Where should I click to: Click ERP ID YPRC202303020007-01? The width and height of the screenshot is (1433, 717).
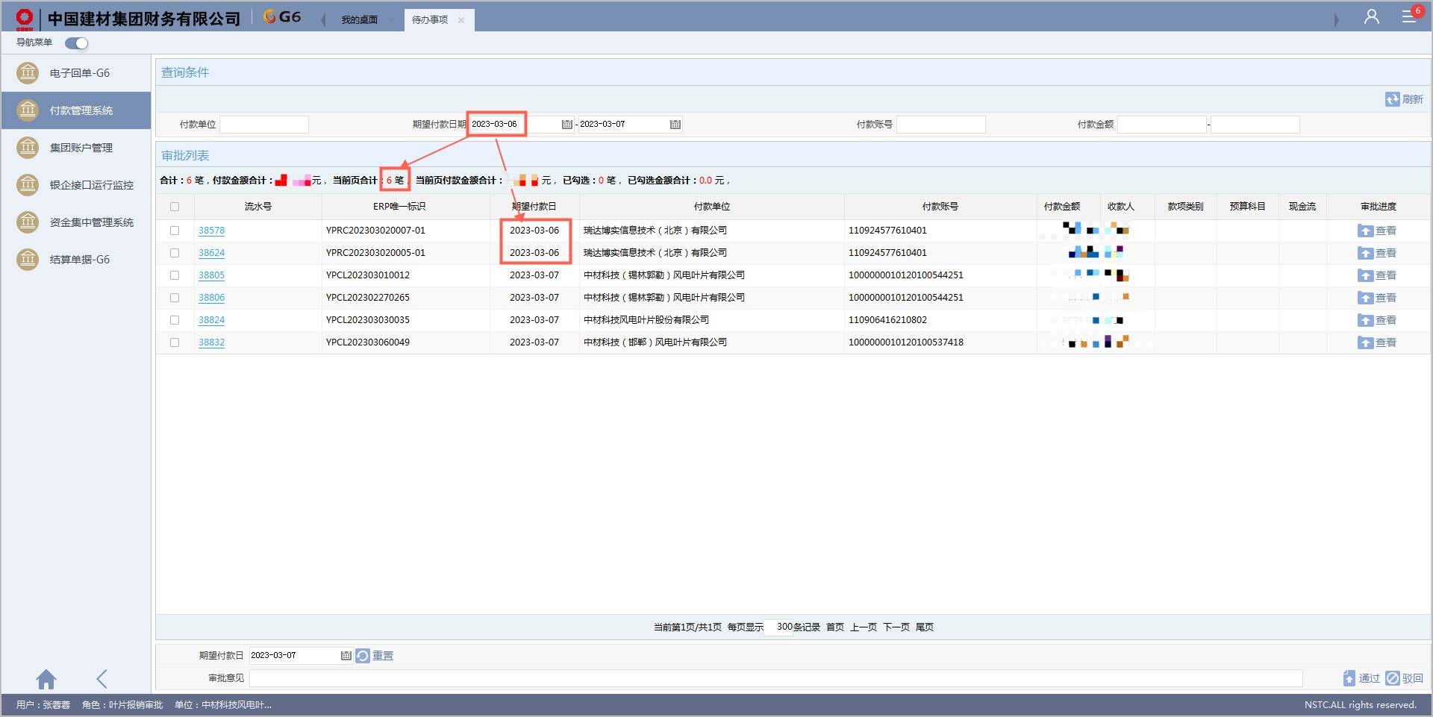(375, 231)
